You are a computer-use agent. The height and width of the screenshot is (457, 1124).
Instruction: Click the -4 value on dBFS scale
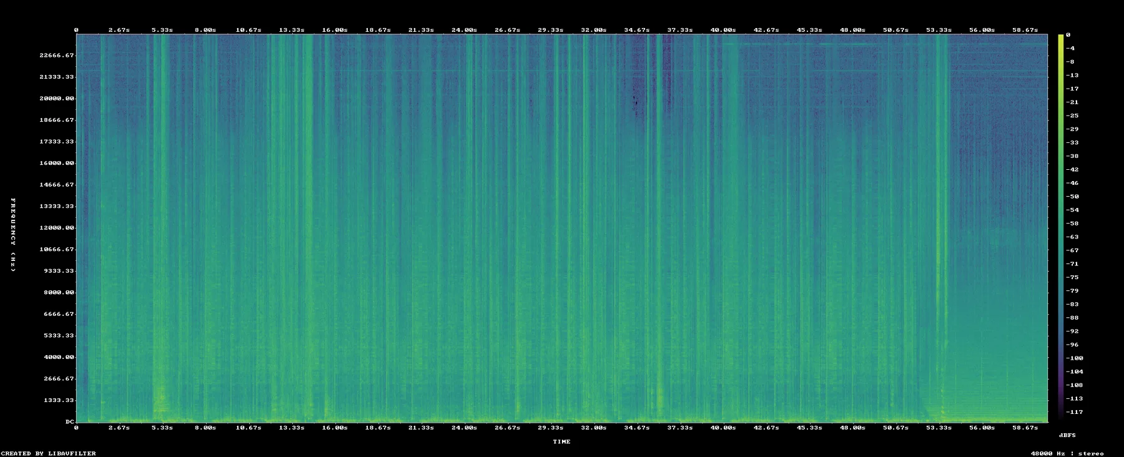tap(1070, 48)
